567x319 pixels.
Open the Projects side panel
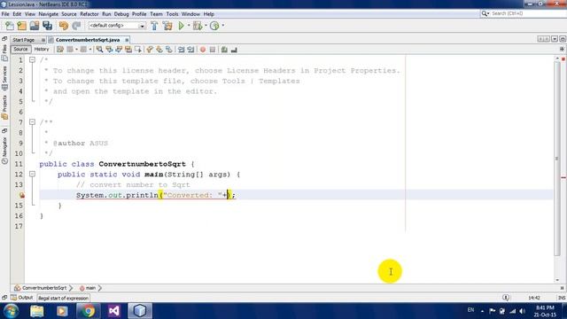(4, 107)
